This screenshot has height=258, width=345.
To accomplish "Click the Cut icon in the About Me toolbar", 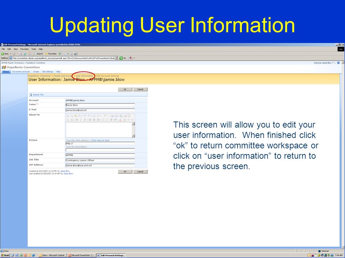I will [68, 116].
